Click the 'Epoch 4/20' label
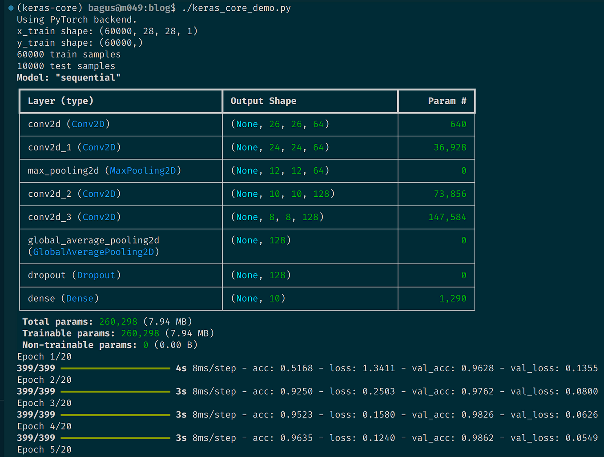This screenshot has height=457, width=604. [44, 426]
